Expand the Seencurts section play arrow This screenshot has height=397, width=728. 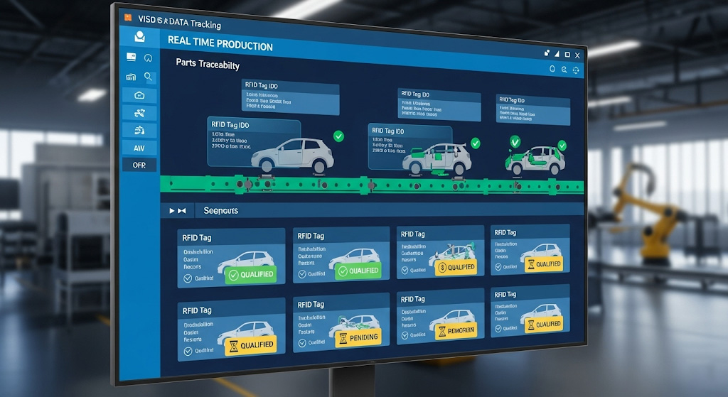(x=171, y=211)
